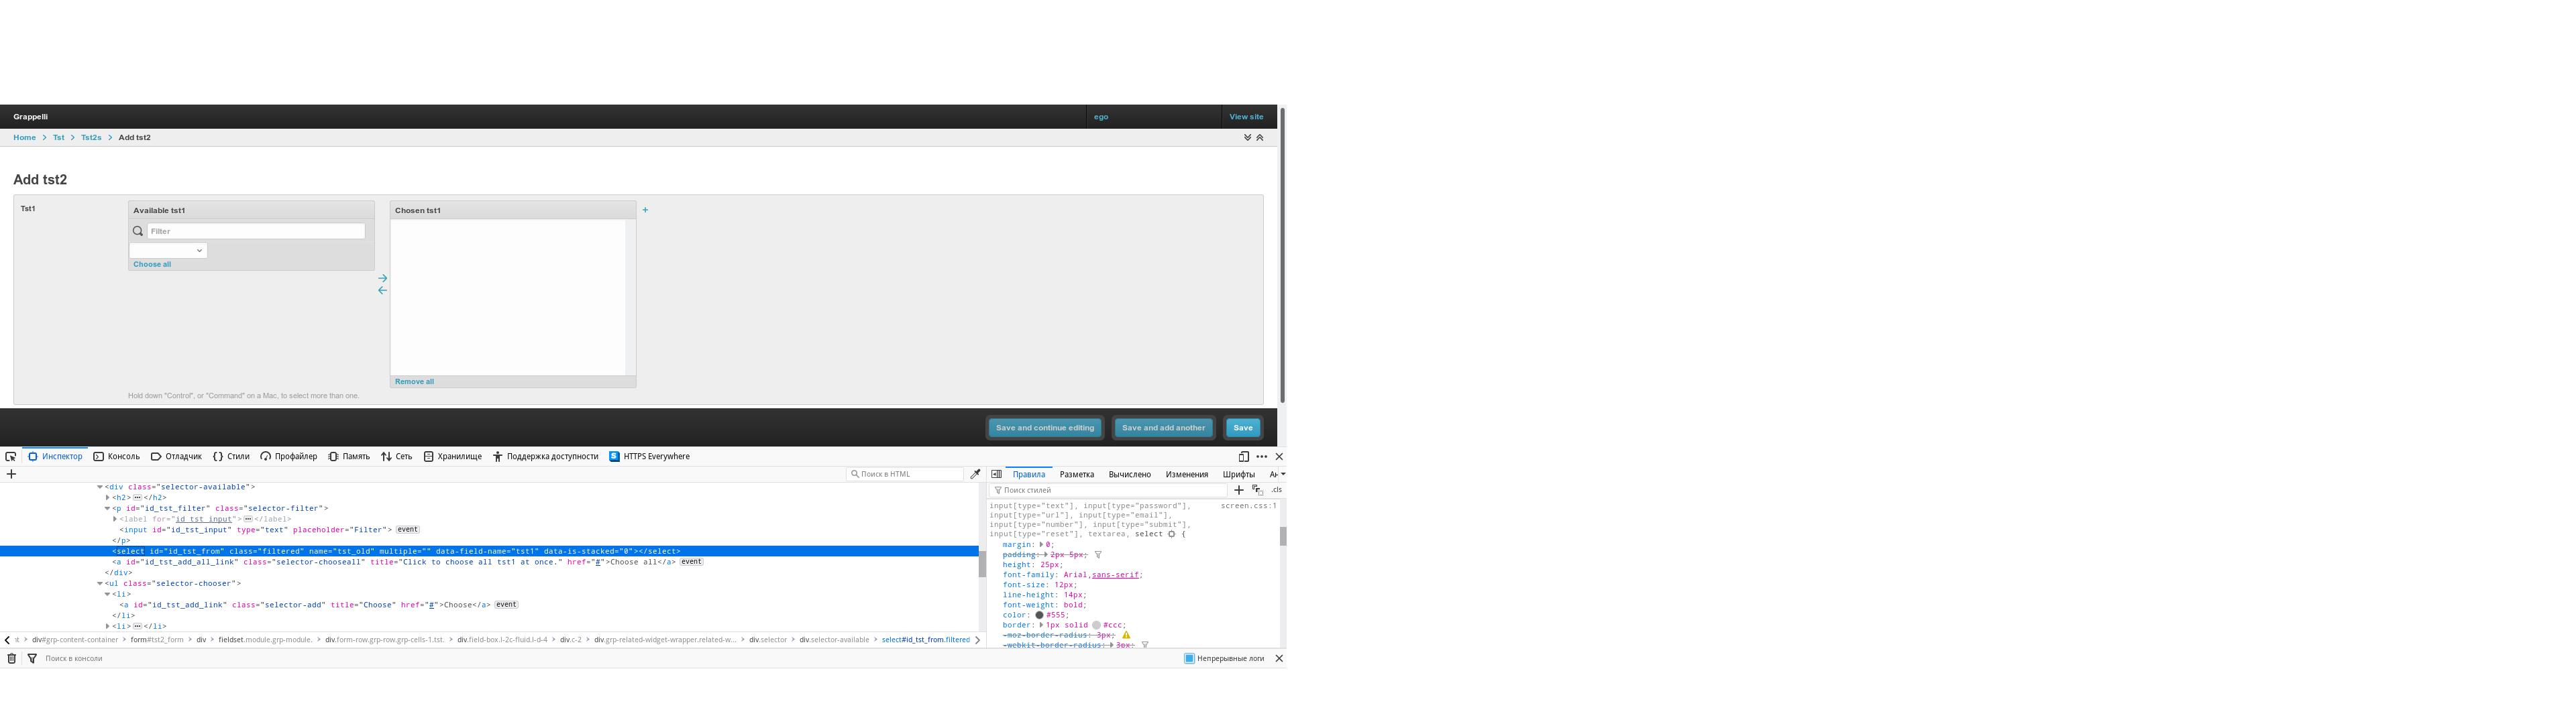Create a new node using the inspector plus icon
The image size is (2576, 724).
(11, 474)
